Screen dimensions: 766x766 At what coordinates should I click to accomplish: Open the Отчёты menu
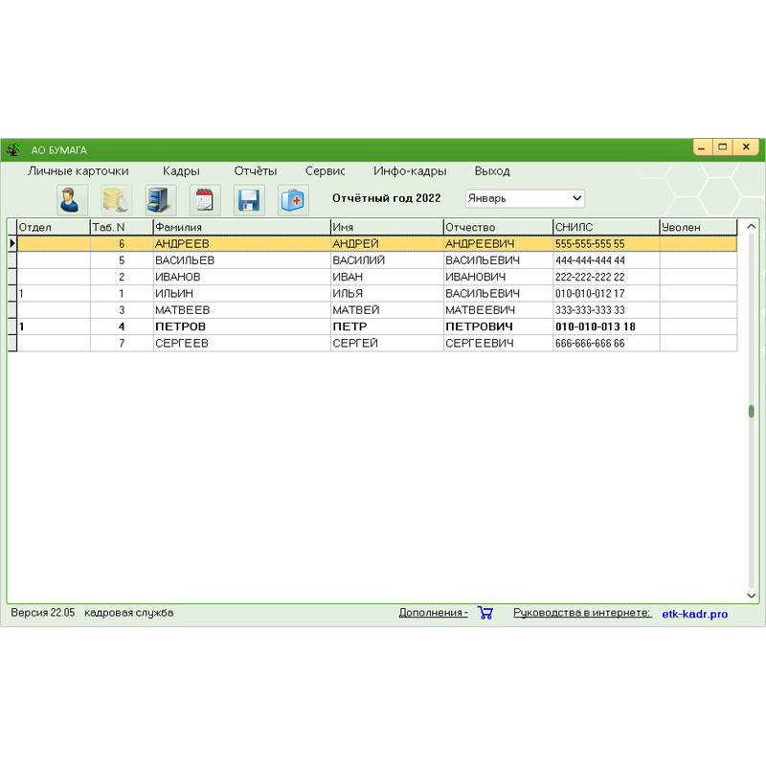click(x=256, y=171)
